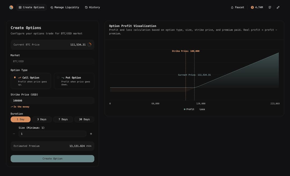Click the minus icon to decrease size
290x176 pixels.
[14, 134]
